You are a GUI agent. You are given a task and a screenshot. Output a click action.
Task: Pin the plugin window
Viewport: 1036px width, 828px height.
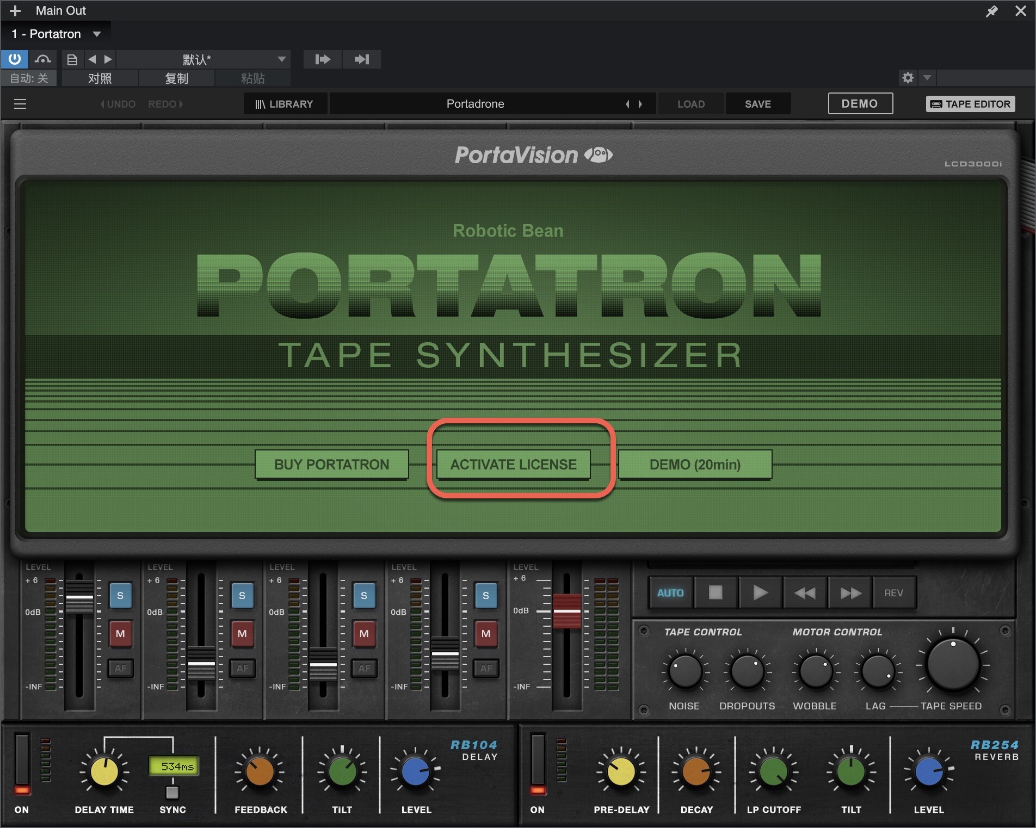tap(992, 11)
